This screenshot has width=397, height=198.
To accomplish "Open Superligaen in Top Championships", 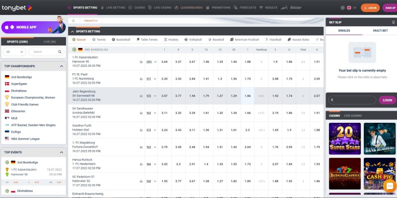I will tap(19, 84).
